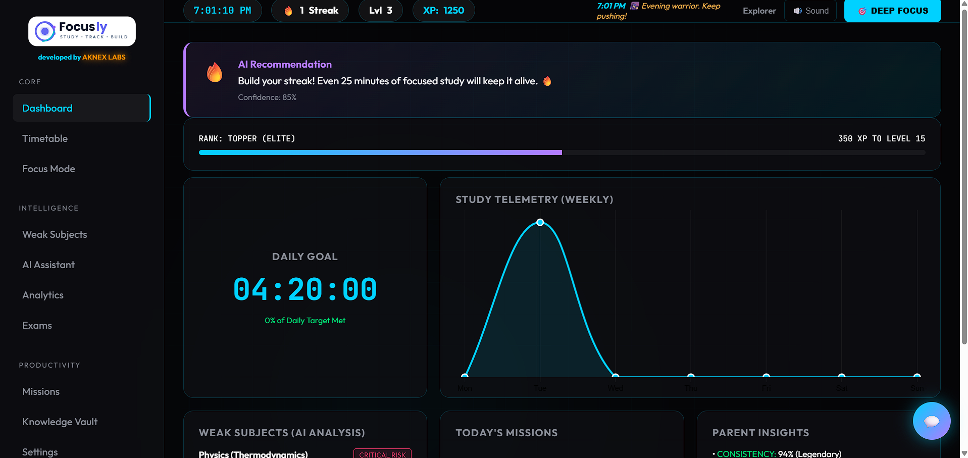Click the flame icon in AI Recommendation
This screenshot has width=968, height=458.
coord(215,73)
